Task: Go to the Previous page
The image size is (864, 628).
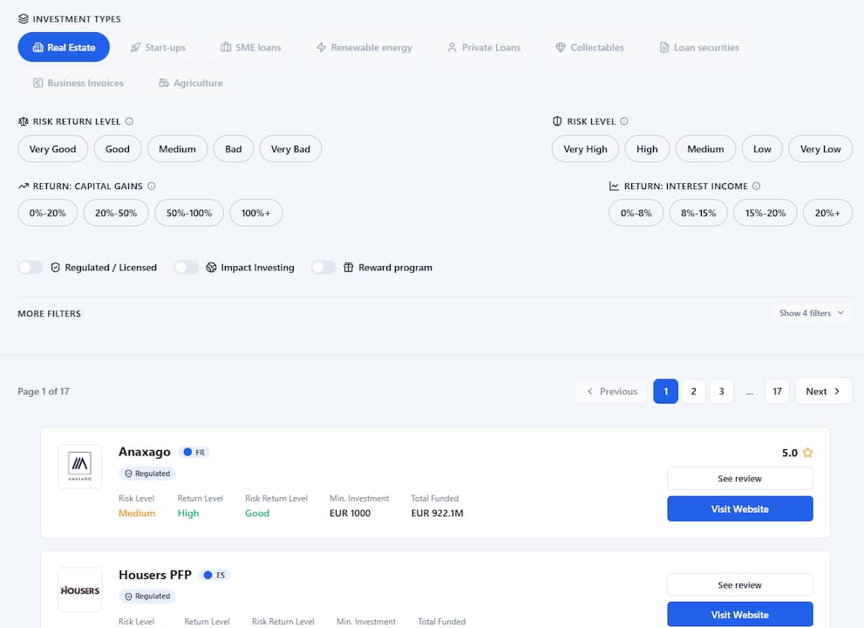Action: [612, 392]
